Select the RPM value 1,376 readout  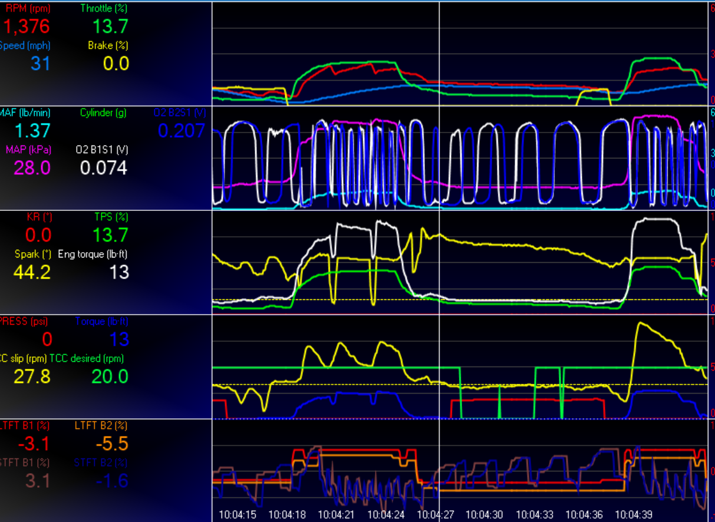[x=27, y=27]
